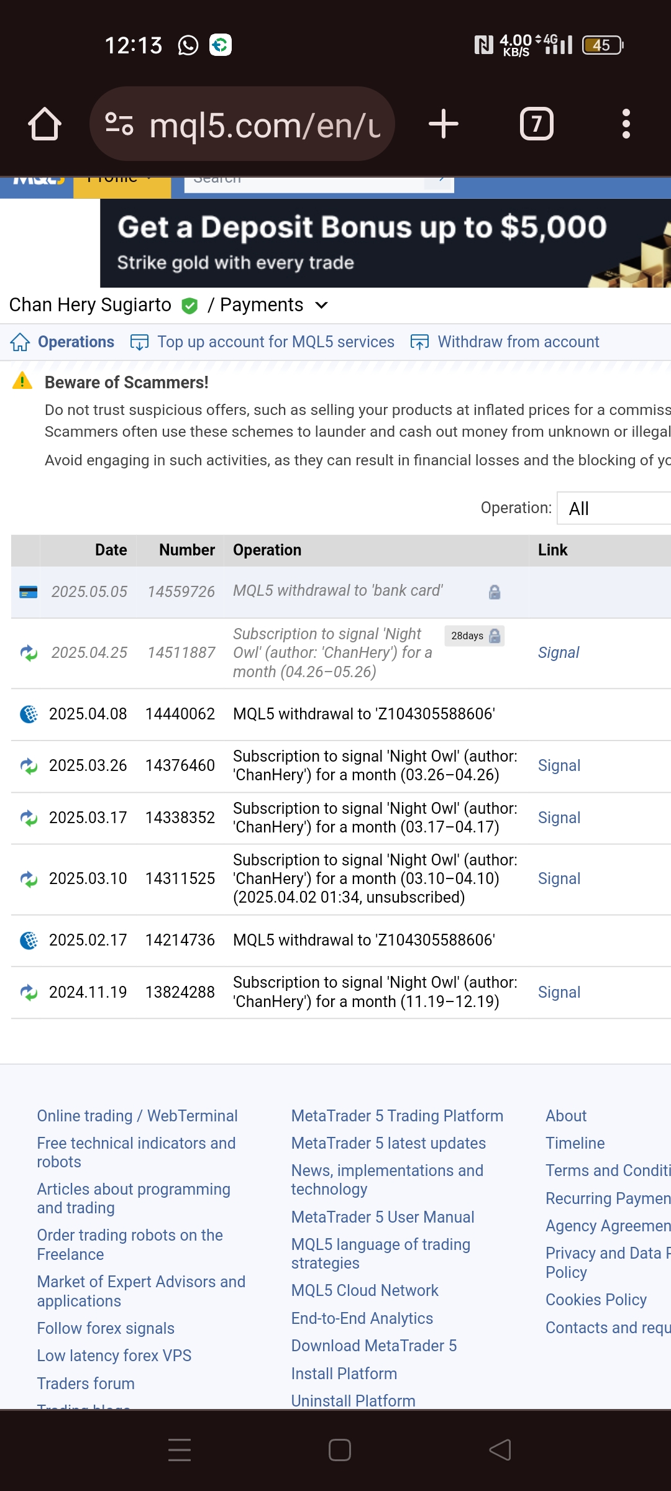Screen dimensions: 671x1491
Task: Open Withdraw from account tab
Action: click(518, 342)
